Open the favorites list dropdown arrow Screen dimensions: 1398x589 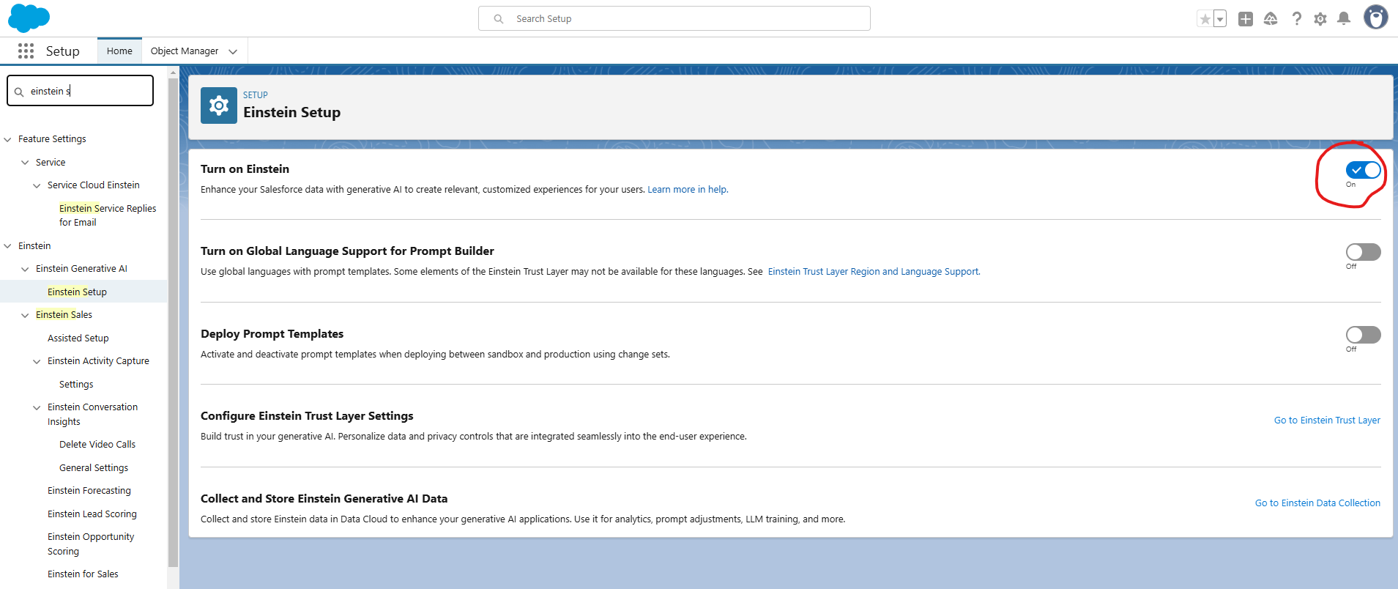[x=1220, y=19]
